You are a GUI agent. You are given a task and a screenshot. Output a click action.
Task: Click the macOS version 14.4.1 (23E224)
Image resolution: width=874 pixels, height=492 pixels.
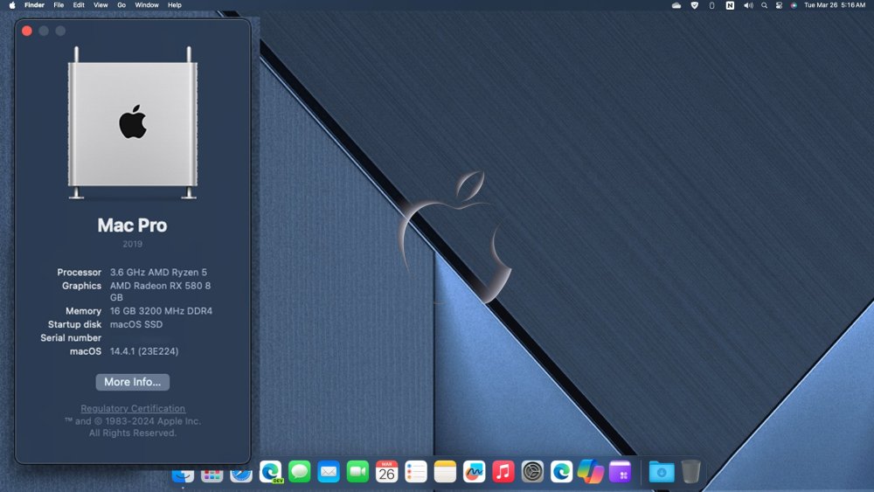pos(144,351)
